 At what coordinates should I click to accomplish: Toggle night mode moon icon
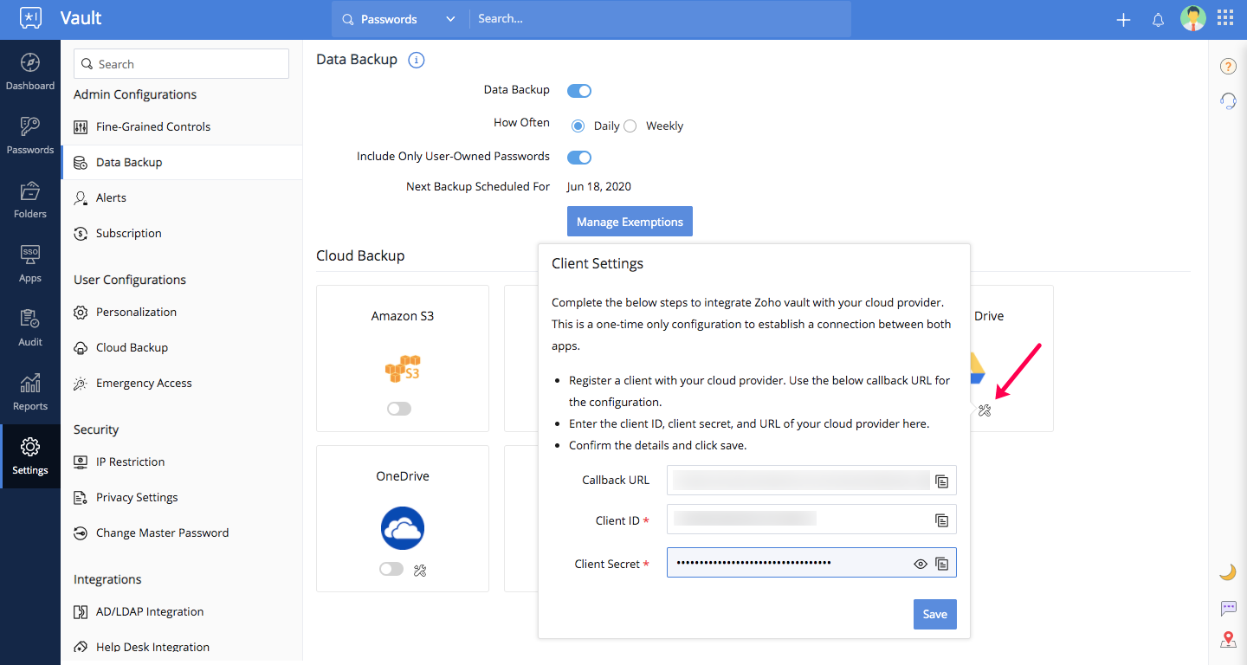coord(1227,571)
